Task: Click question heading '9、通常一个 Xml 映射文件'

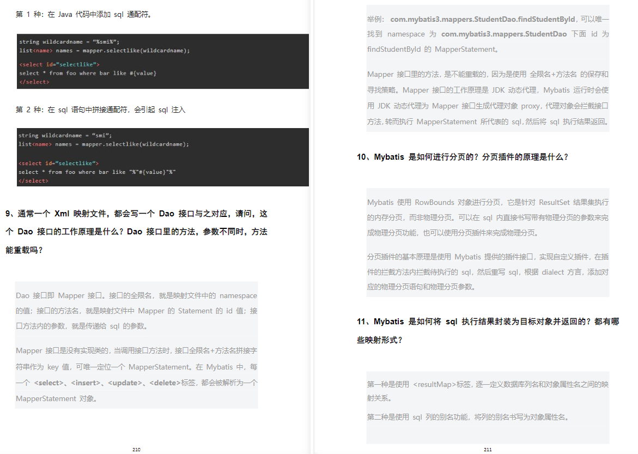Action: click(136, 232)
